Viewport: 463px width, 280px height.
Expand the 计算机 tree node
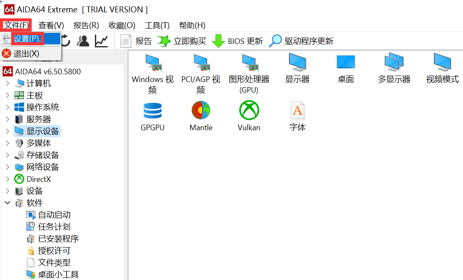tap(8, 84)
